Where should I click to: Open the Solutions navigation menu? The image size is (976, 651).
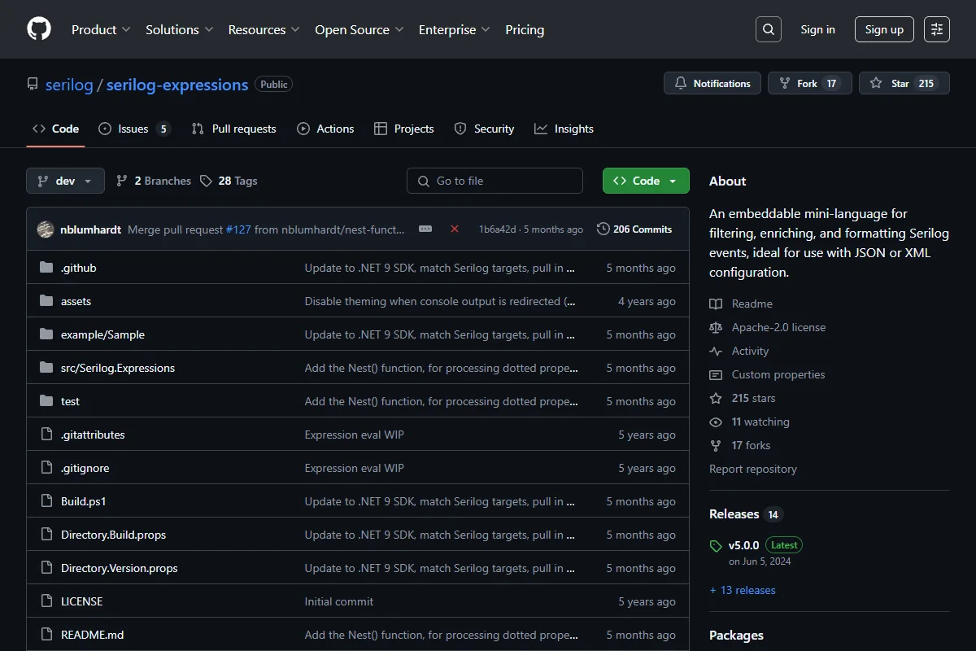click(x=180, y=29)
